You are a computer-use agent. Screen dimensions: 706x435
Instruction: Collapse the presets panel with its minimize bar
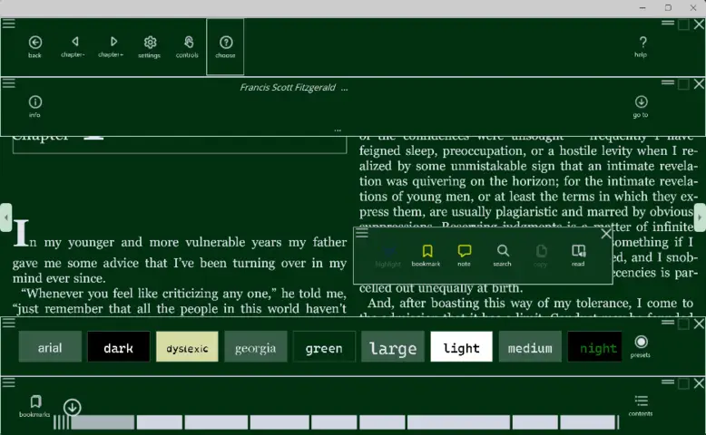click(x=668, y=322)
